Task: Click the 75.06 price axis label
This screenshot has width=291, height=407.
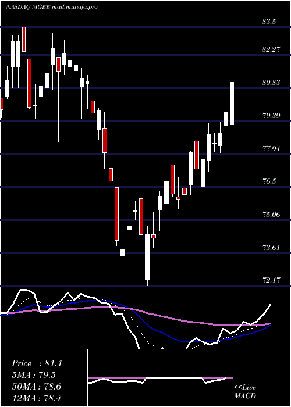Action: point(272,215)
